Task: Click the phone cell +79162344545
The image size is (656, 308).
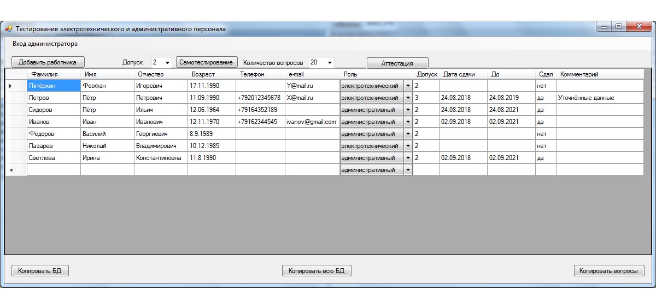Action: tap(260, 122)
